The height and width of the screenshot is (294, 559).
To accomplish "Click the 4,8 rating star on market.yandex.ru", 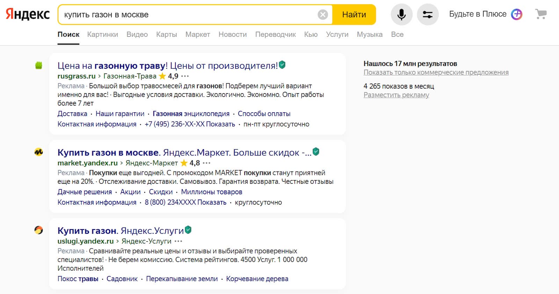I will click(184, 163).
